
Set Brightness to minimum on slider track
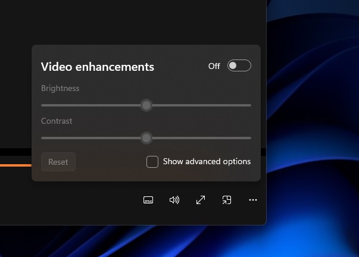(42, 105)
